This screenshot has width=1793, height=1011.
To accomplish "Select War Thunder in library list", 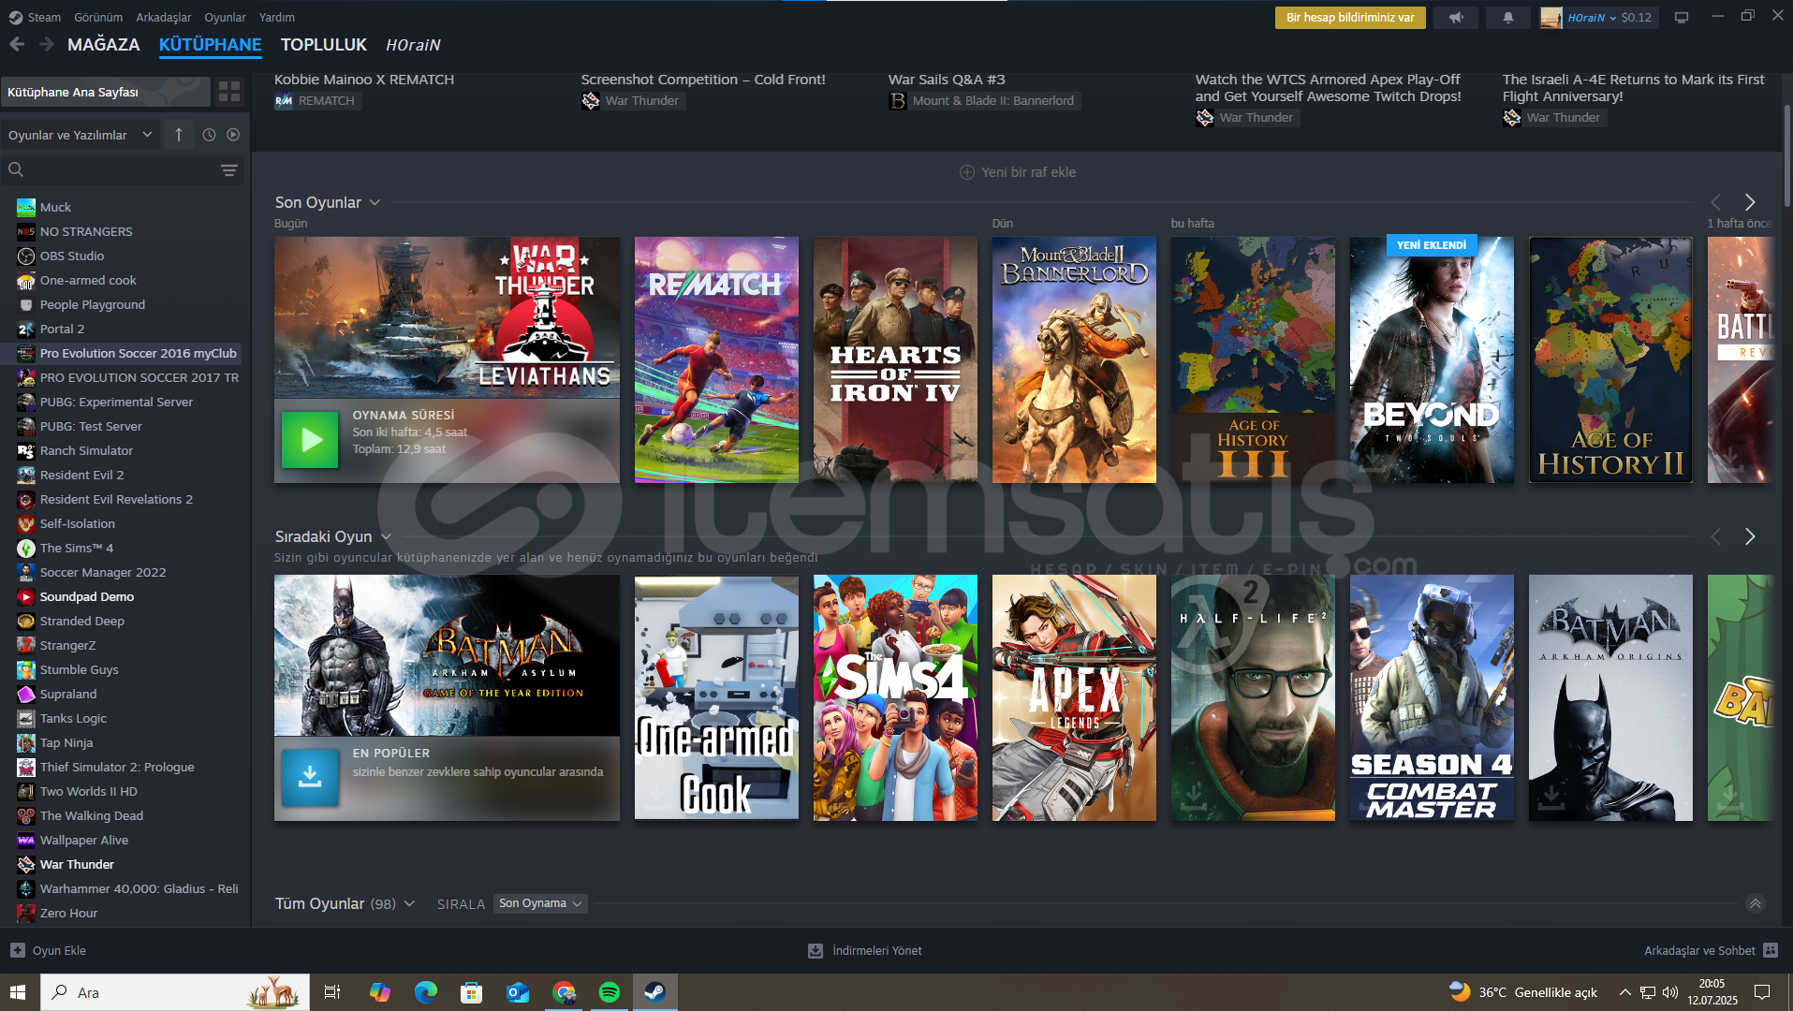I will [x=77, y=864].
